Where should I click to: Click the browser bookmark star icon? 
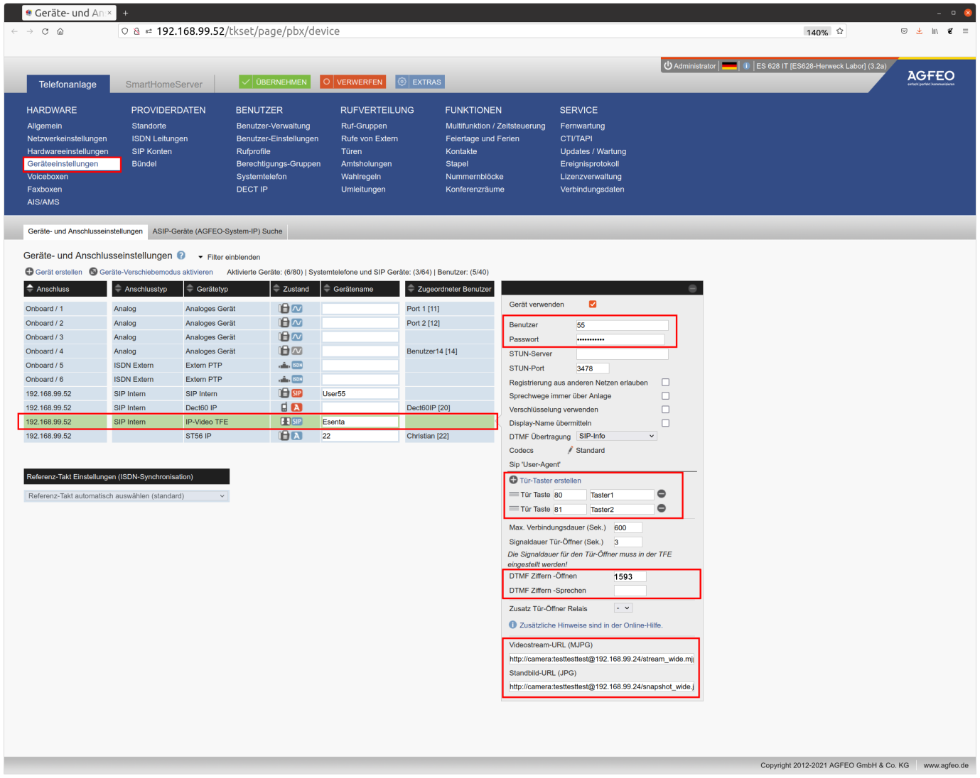click(x=840, y=31)
